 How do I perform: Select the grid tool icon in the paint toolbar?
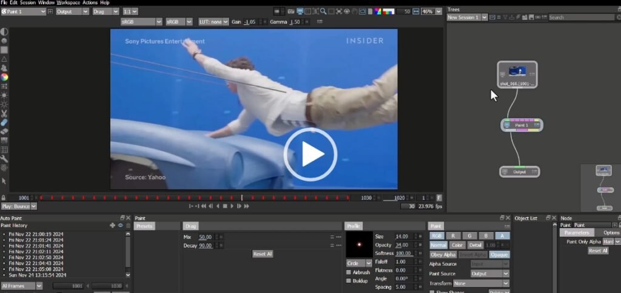pyautogui.click(x=4, y=150)
